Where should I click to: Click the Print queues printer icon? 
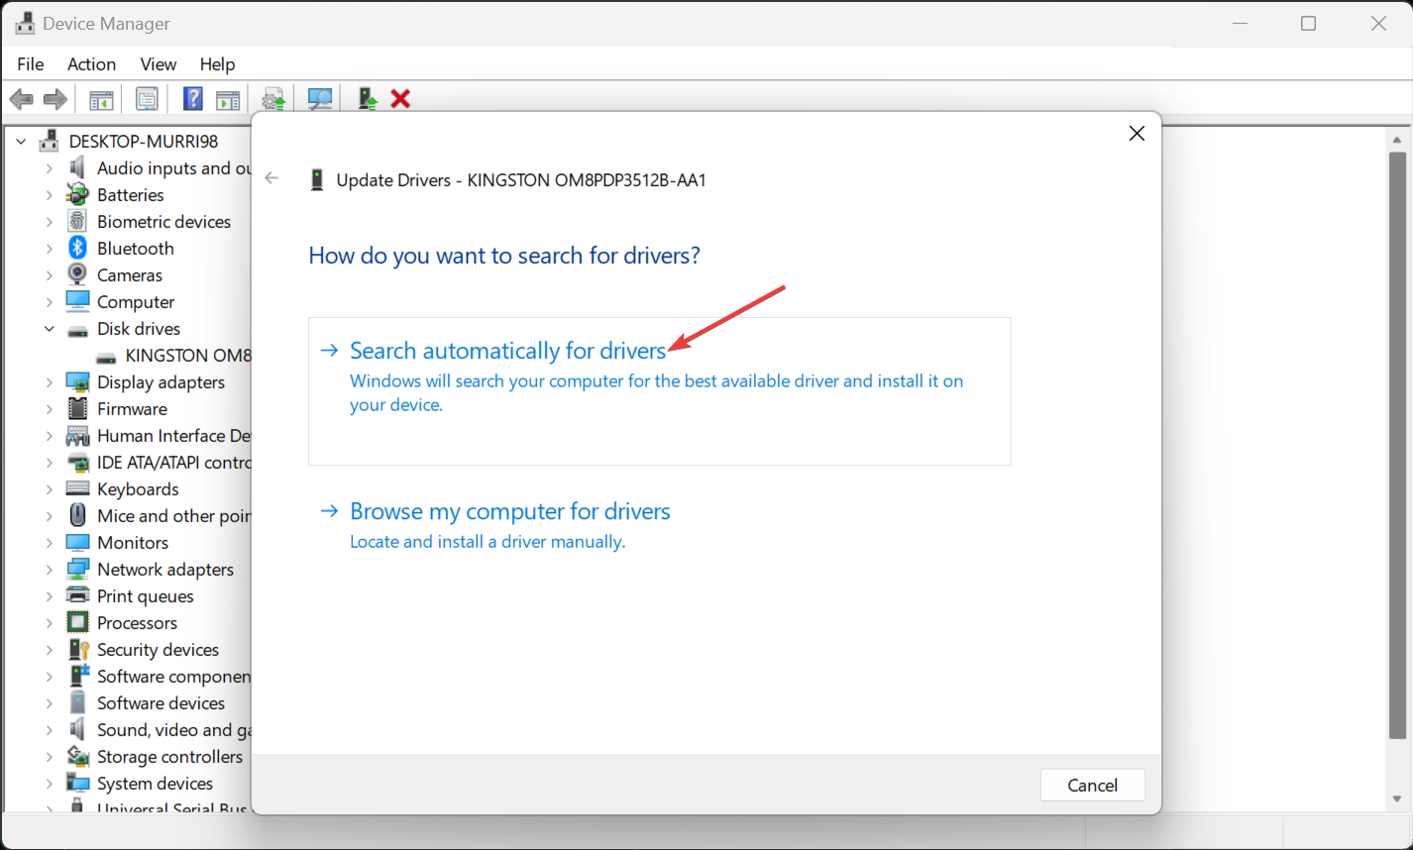(x=77, y=596)
